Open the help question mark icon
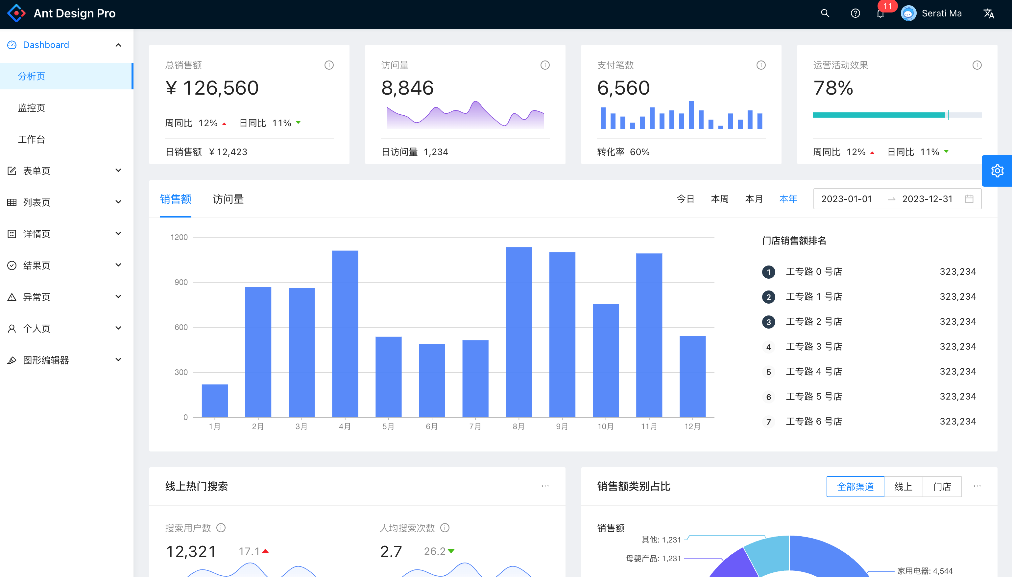Viewport: 1012px width, 577px height. pos(855,13)
